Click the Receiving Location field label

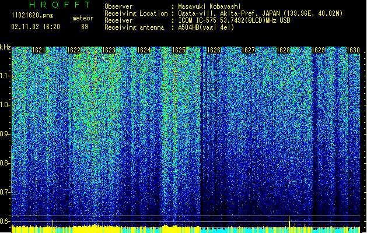[136, 13]
